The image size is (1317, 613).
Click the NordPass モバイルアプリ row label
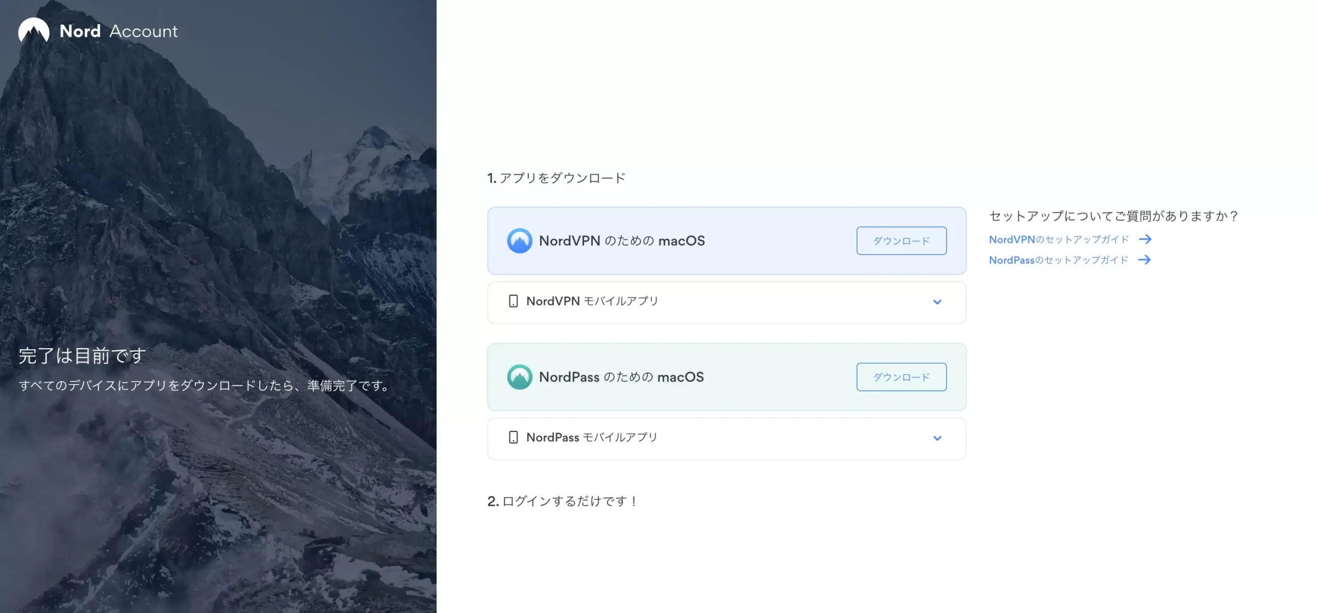pos(592,438)
